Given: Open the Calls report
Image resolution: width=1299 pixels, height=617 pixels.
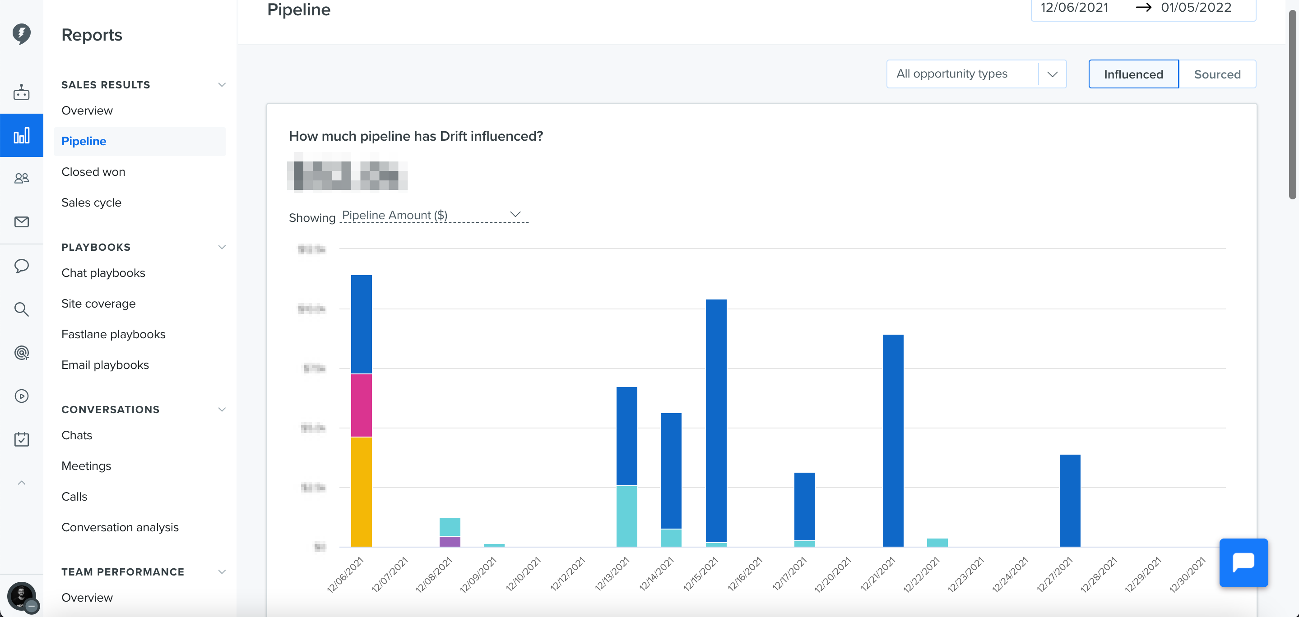Looking at the screenshot, I should 74,497.
